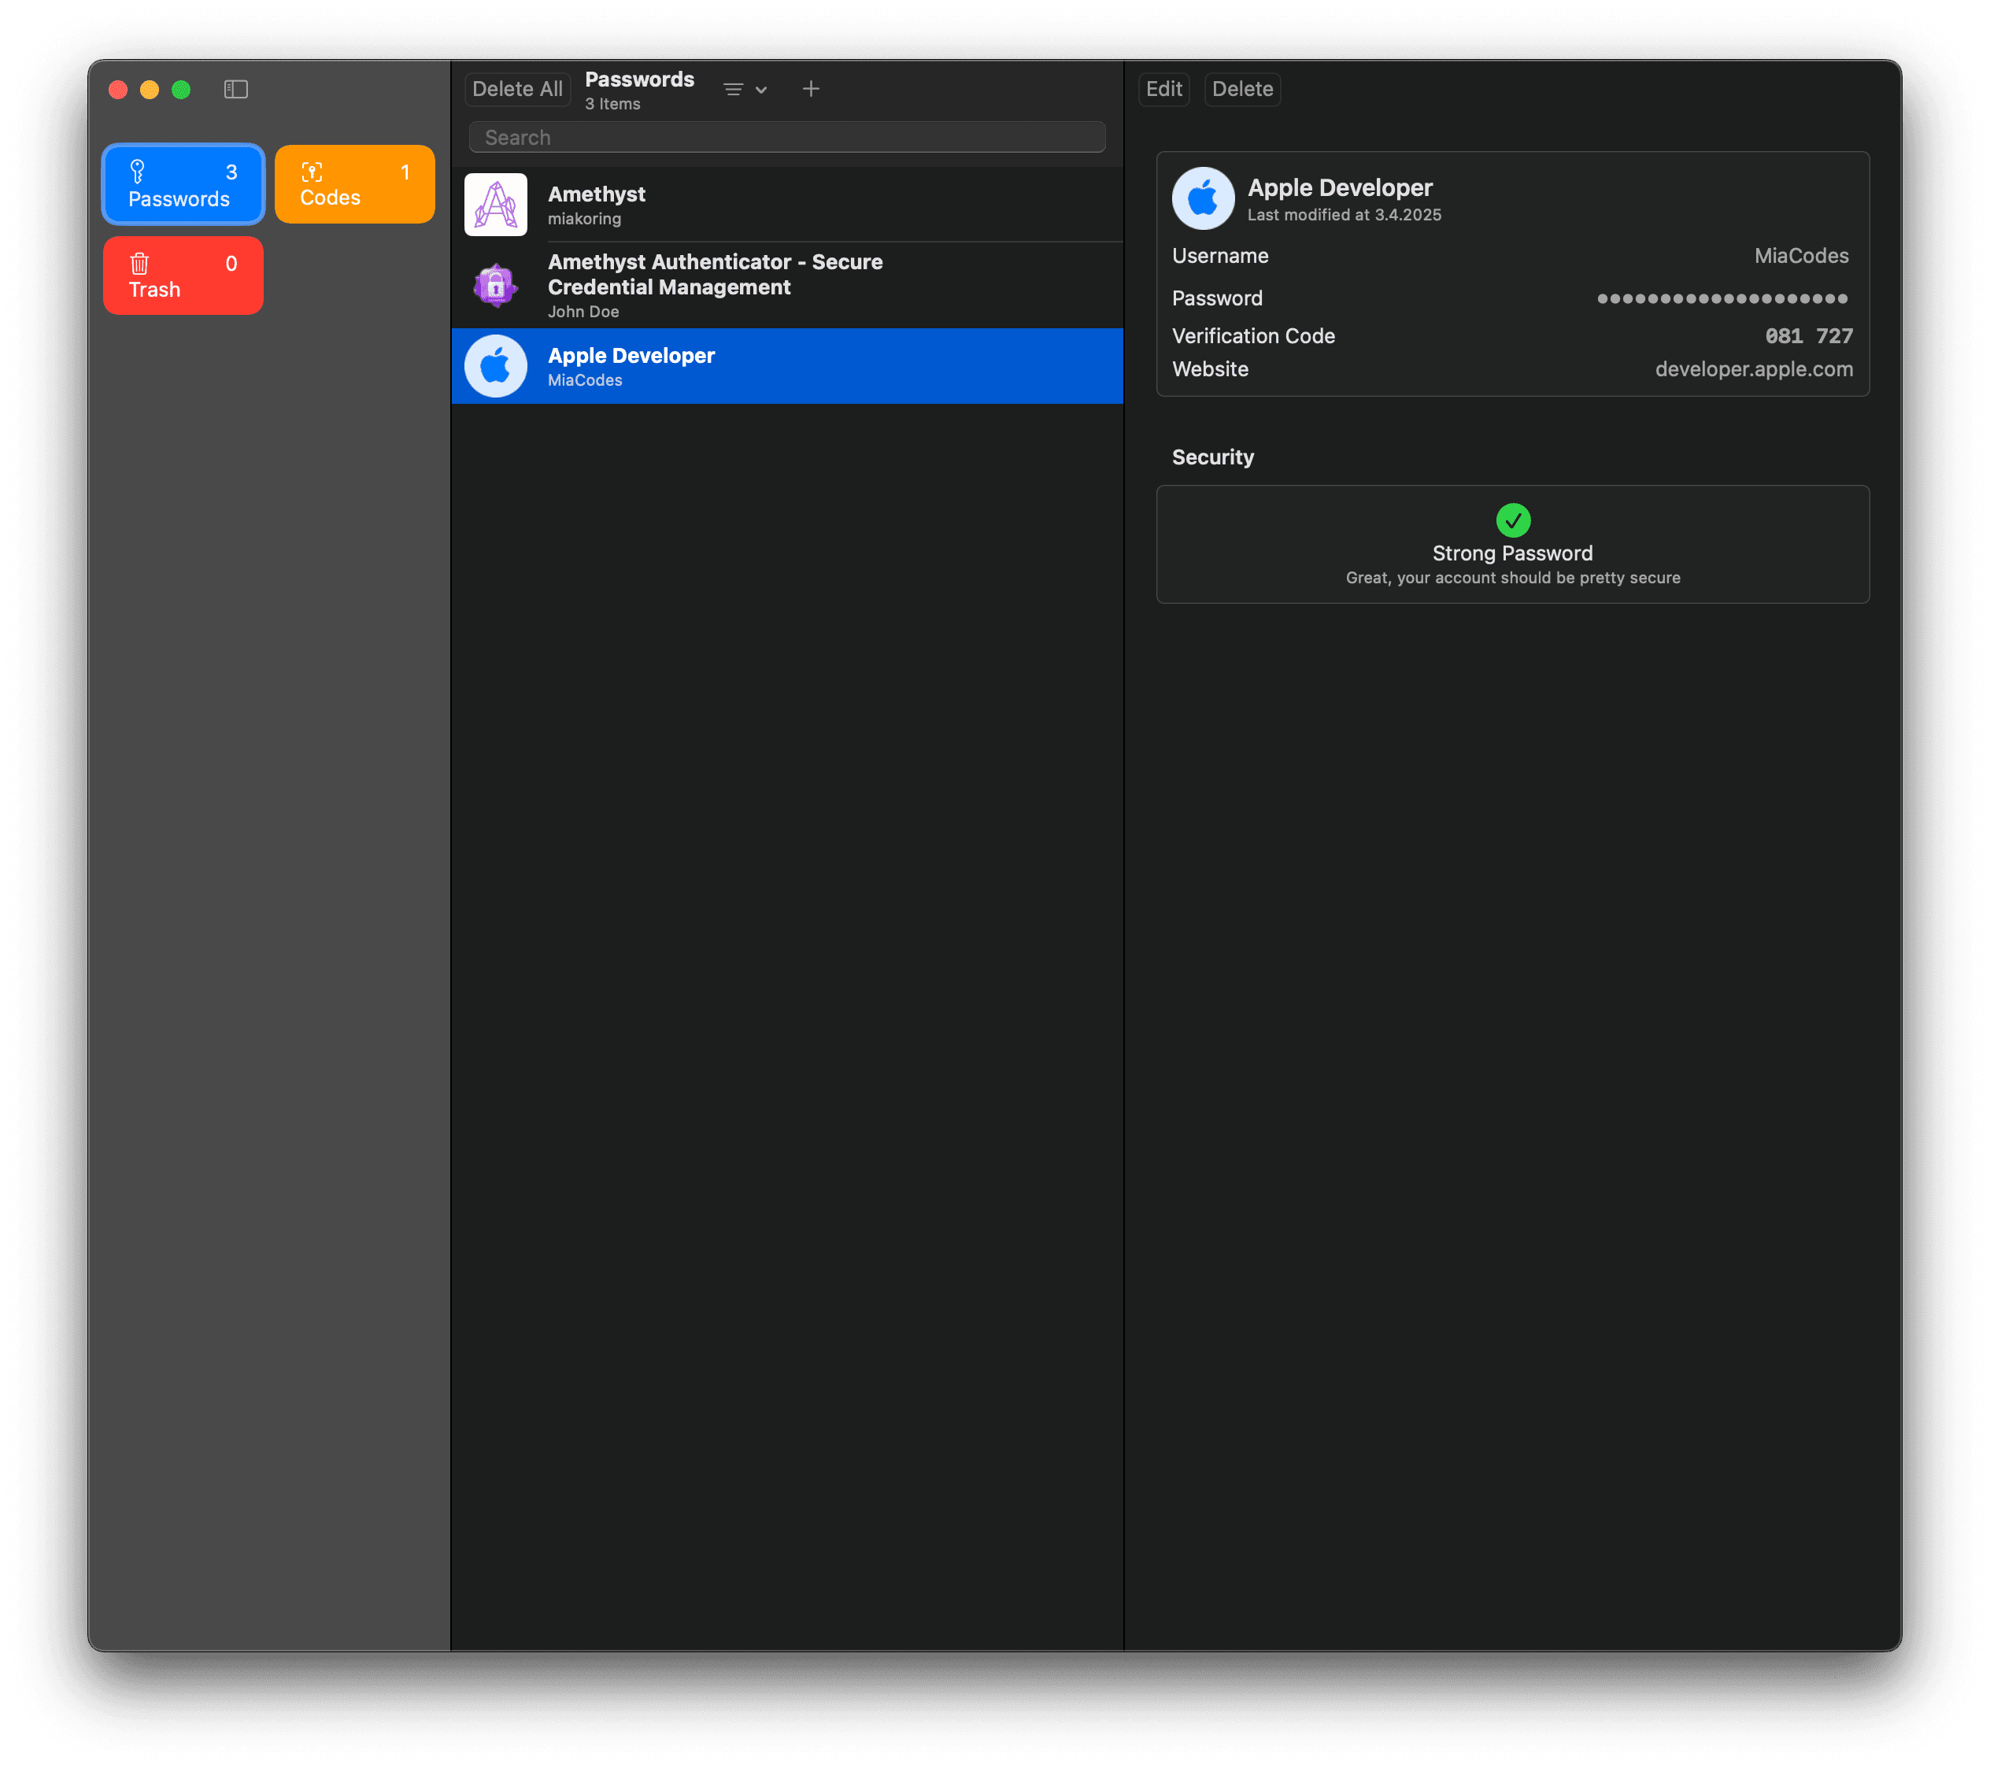This screenshot has height=1768, width=1990.
Task: Copy the 081 727 verification code
Action: tap(1808, 336)
